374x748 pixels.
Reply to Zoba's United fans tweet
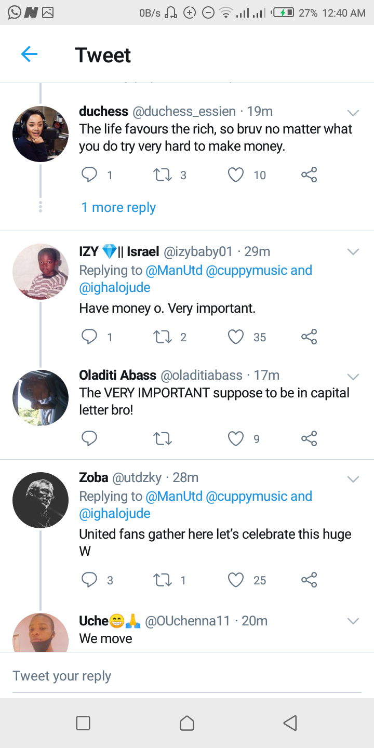[x=89, y=580]
